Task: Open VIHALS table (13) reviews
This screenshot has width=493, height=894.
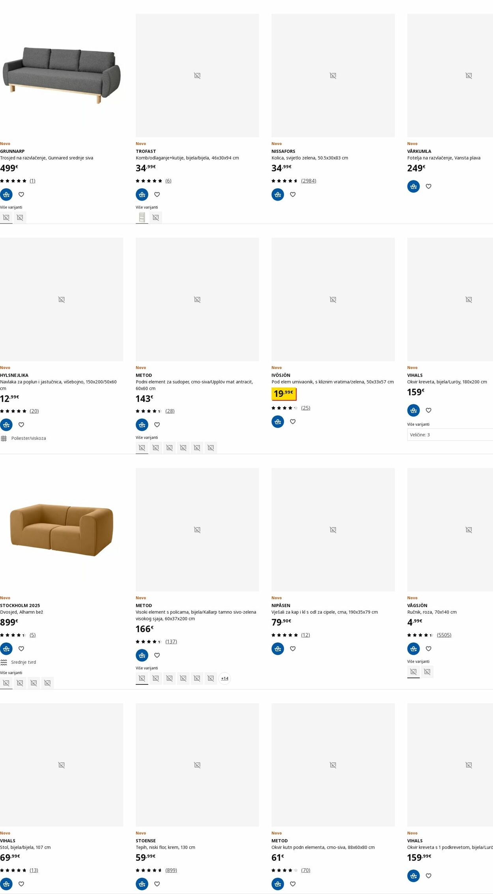Action: coord(34,870)
